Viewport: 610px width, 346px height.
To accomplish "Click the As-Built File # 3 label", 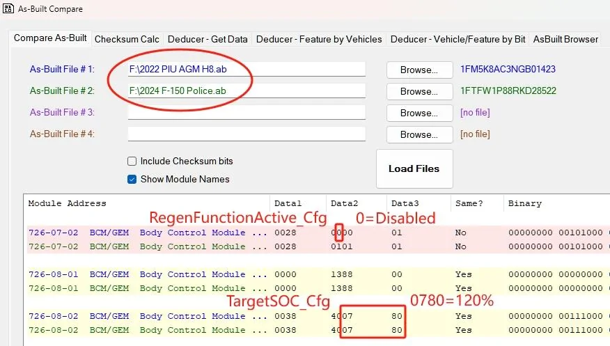I will [x=62, y=112].
